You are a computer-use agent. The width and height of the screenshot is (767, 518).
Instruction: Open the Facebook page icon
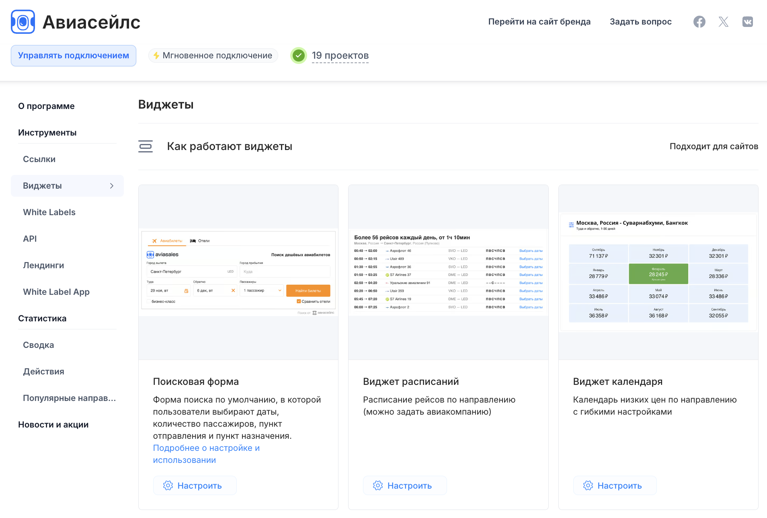[x=699, y=22]
